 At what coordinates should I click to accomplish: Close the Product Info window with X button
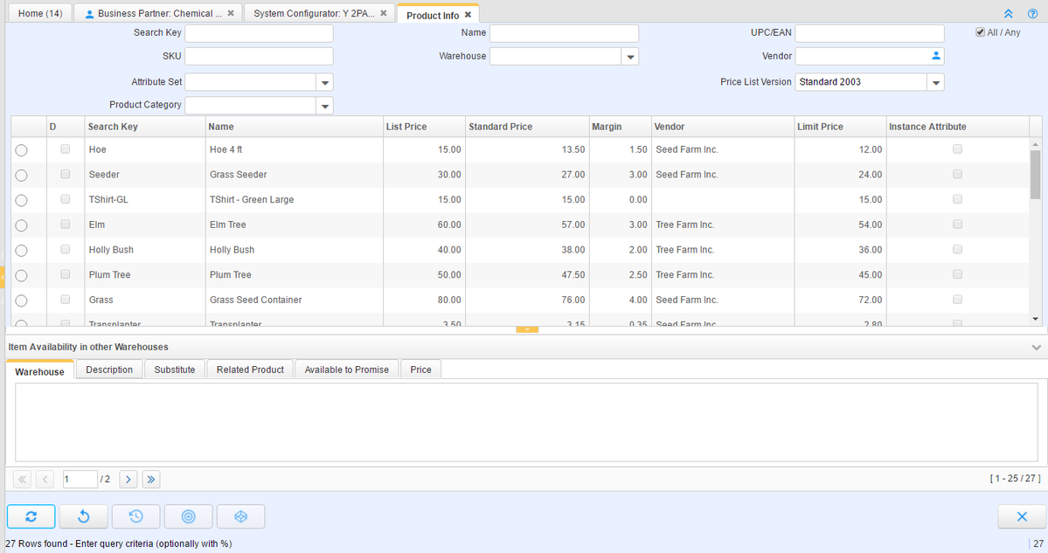click(1021, 516)
